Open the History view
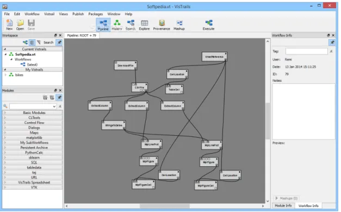The image size is (341, 212). coord(117,25)
